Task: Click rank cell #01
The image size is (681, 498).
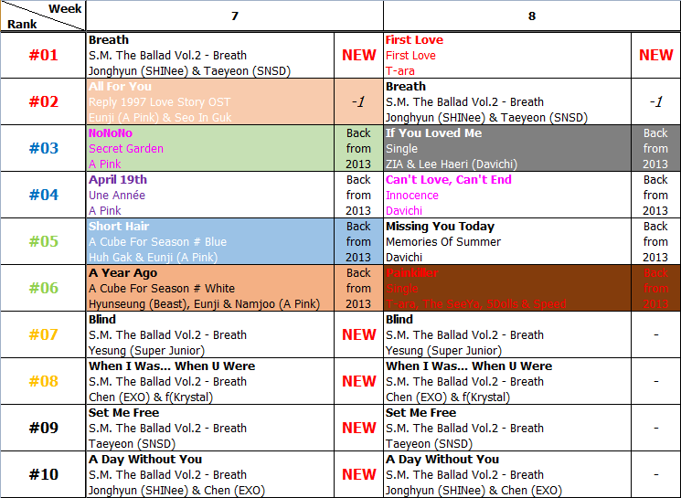Action: point(43,55)
